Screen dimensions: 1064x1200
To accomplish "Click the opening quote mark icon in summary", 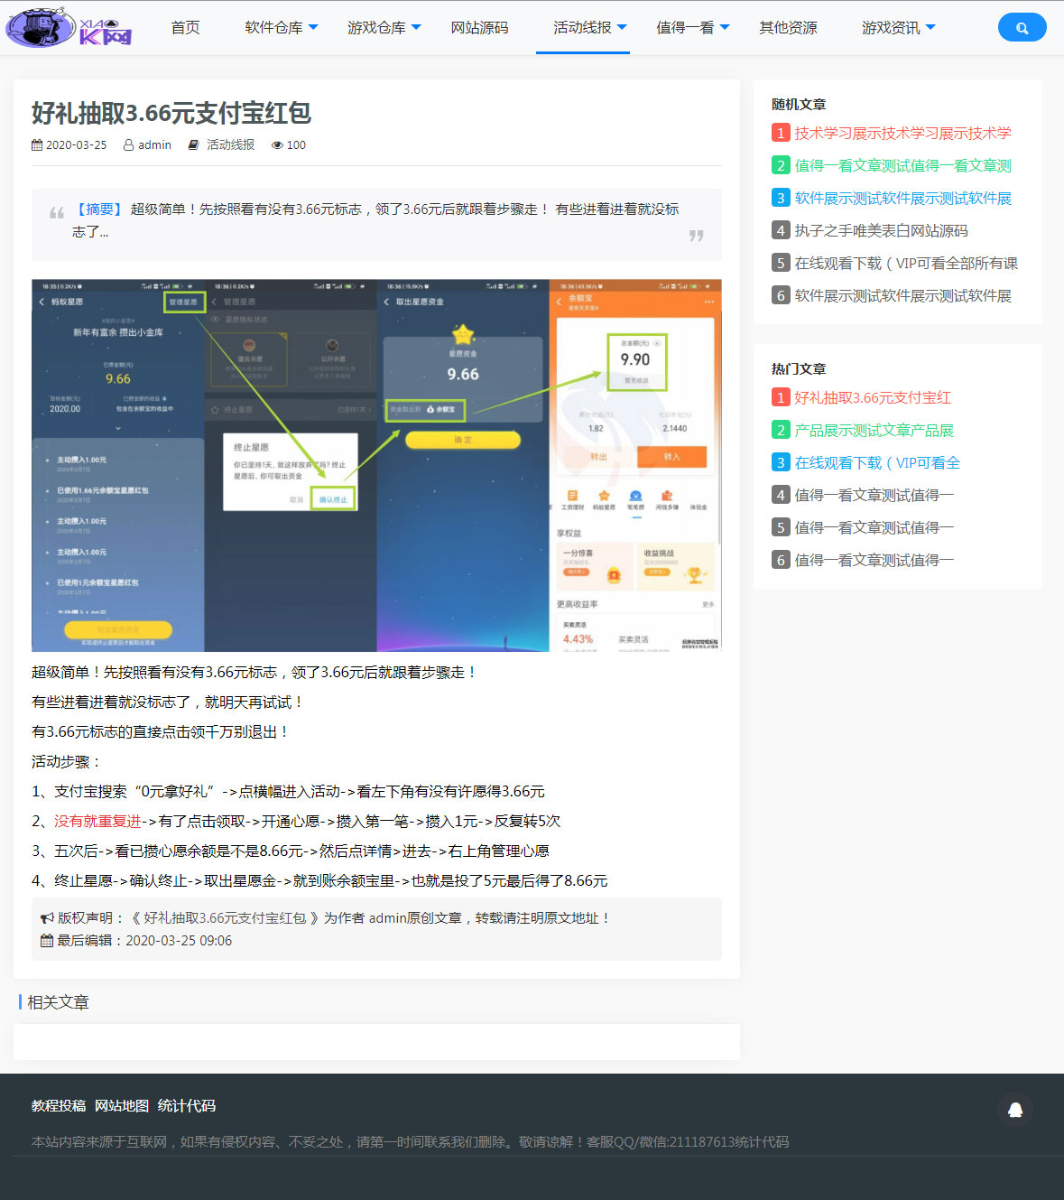I will pyautogui.click(x=57, y=212).
